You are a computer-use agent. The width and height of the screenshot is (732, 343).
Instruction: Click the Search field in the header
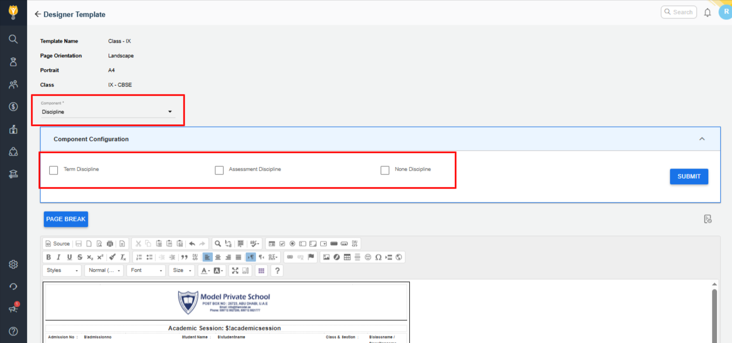coord(679,12)
